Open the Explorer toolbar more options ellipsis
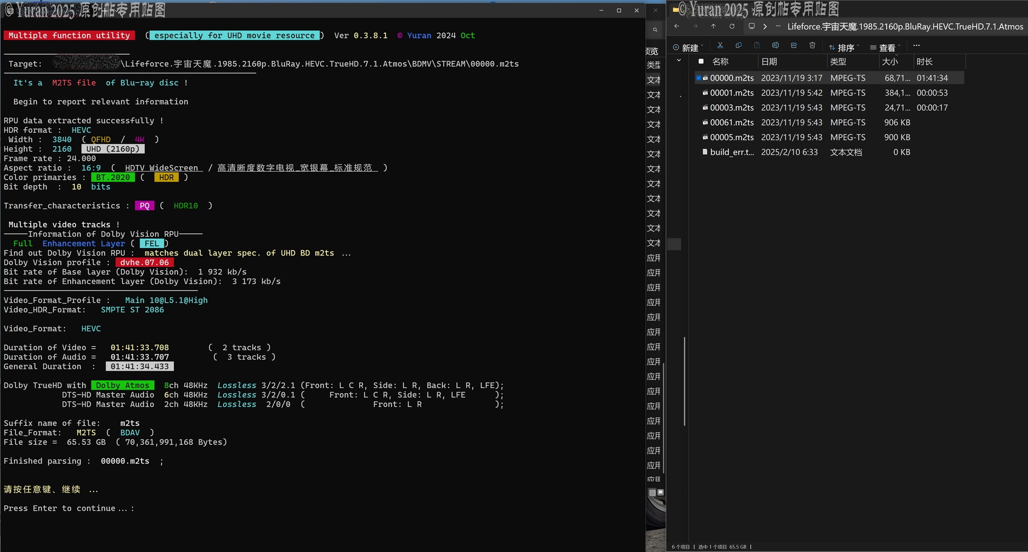This screenshot has height=552, width=1028. (x=916, y=45)
